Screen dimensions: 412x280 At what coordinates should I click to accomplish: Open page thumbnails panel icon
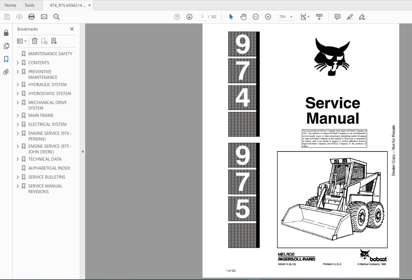click(6, 46)
